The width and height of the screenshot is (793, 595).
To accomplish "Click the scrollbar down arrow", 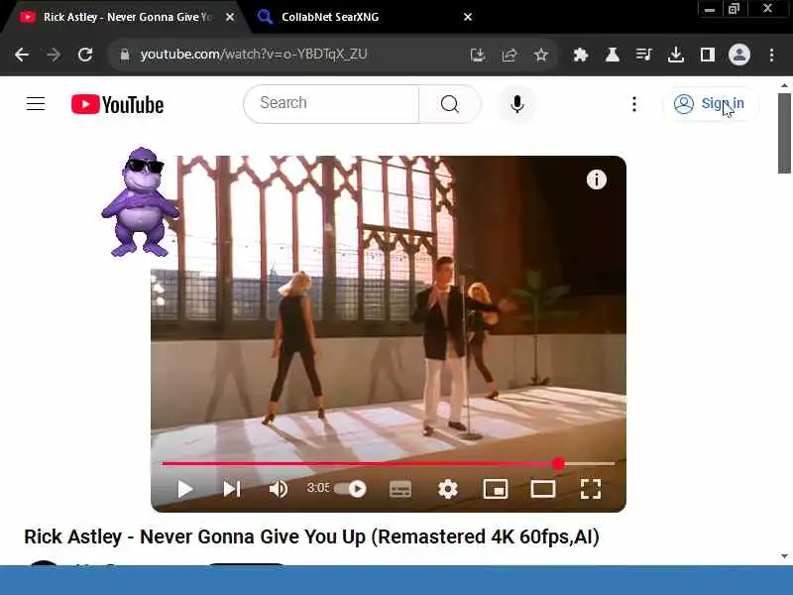I will tap(784, 556).
